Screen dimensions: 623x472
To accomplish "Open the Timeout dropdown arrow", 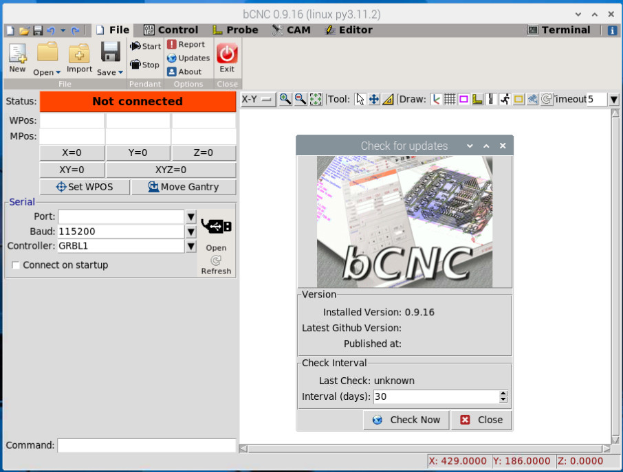I will tap(614, 99).
